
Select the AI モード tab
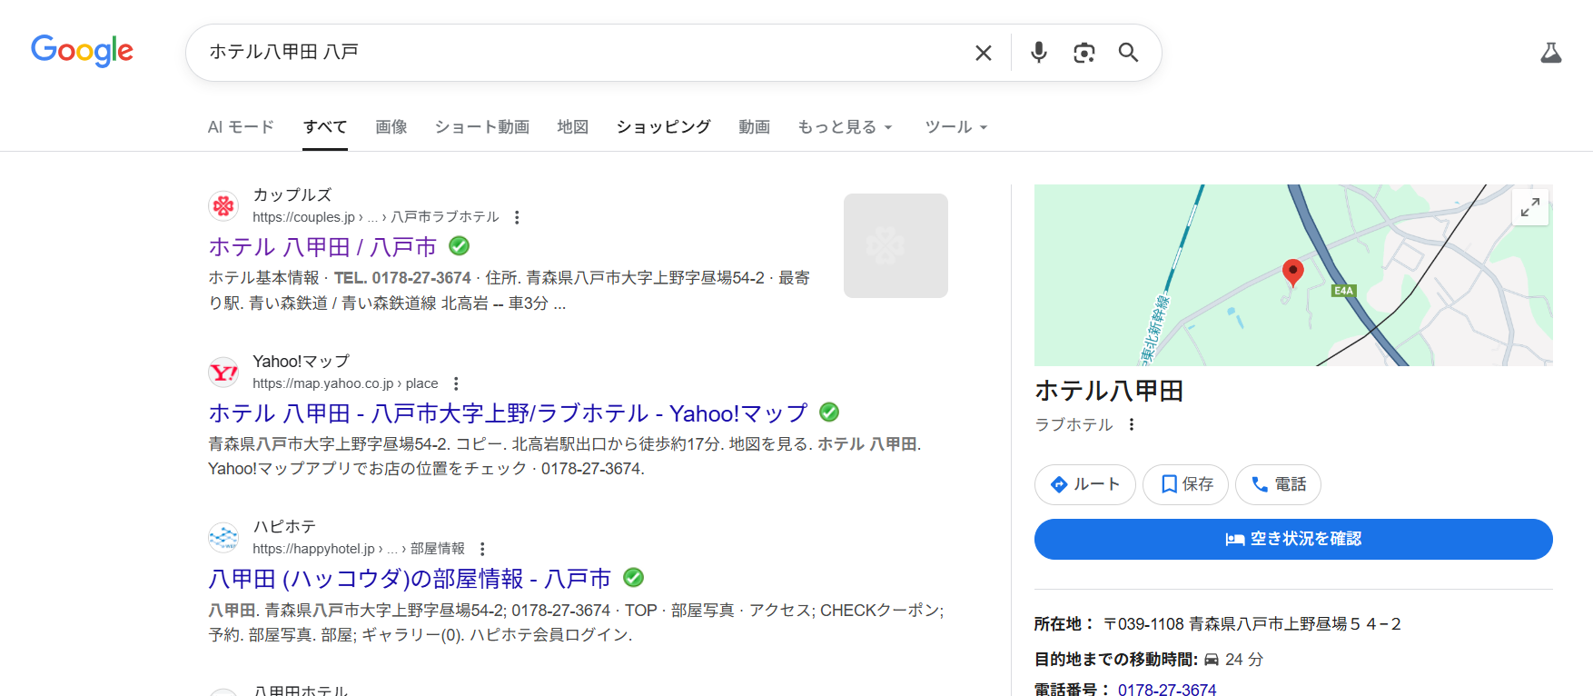[x=241, y=127]
